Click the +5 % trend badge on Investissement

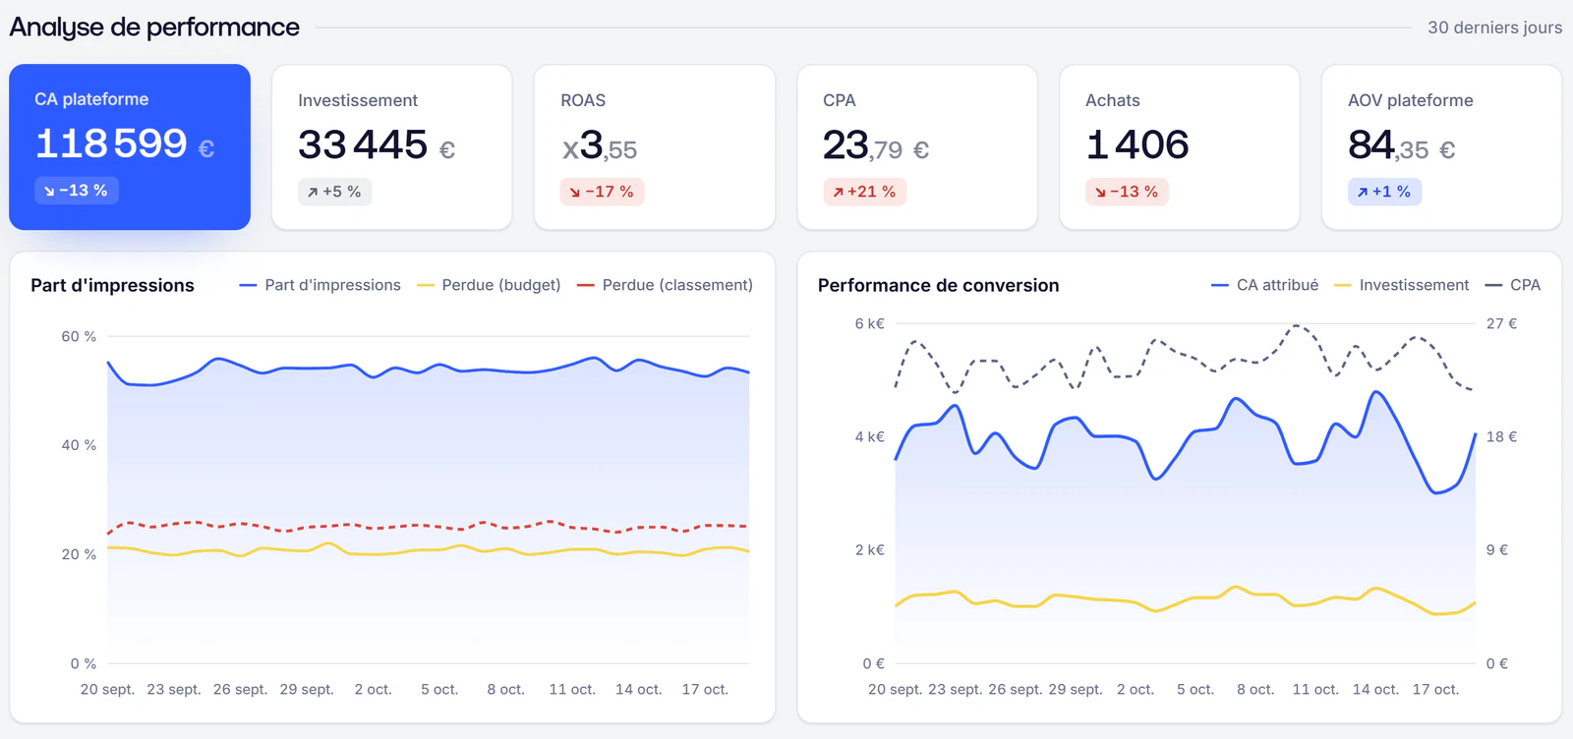point(334,192)
